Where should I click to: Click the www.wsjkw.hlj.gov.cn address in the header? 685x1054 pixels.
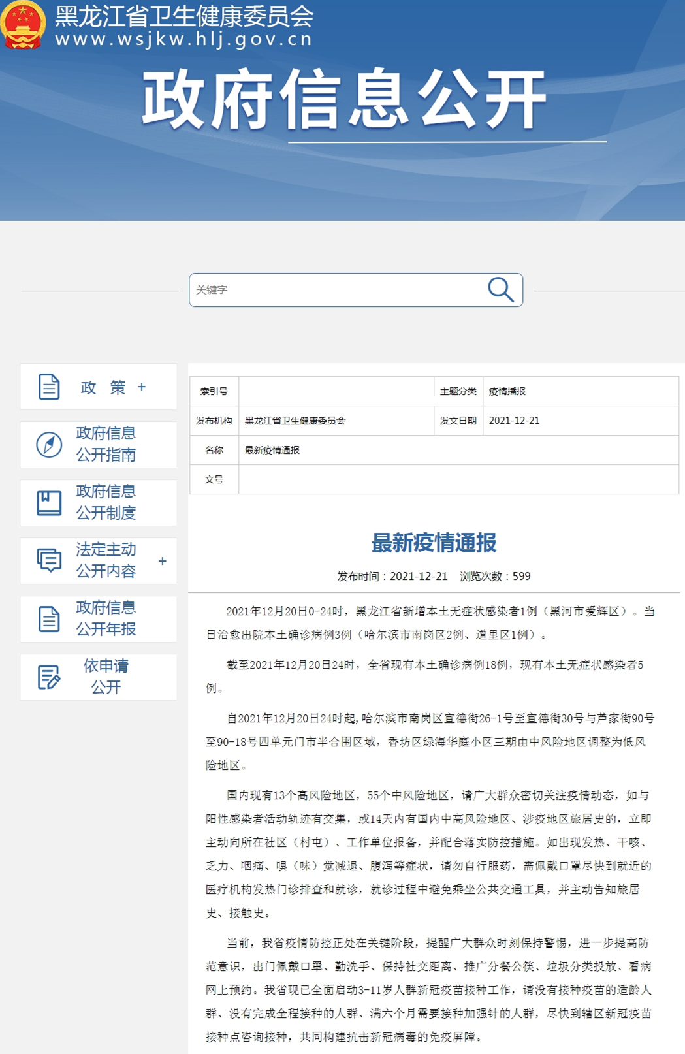[184, 40]
